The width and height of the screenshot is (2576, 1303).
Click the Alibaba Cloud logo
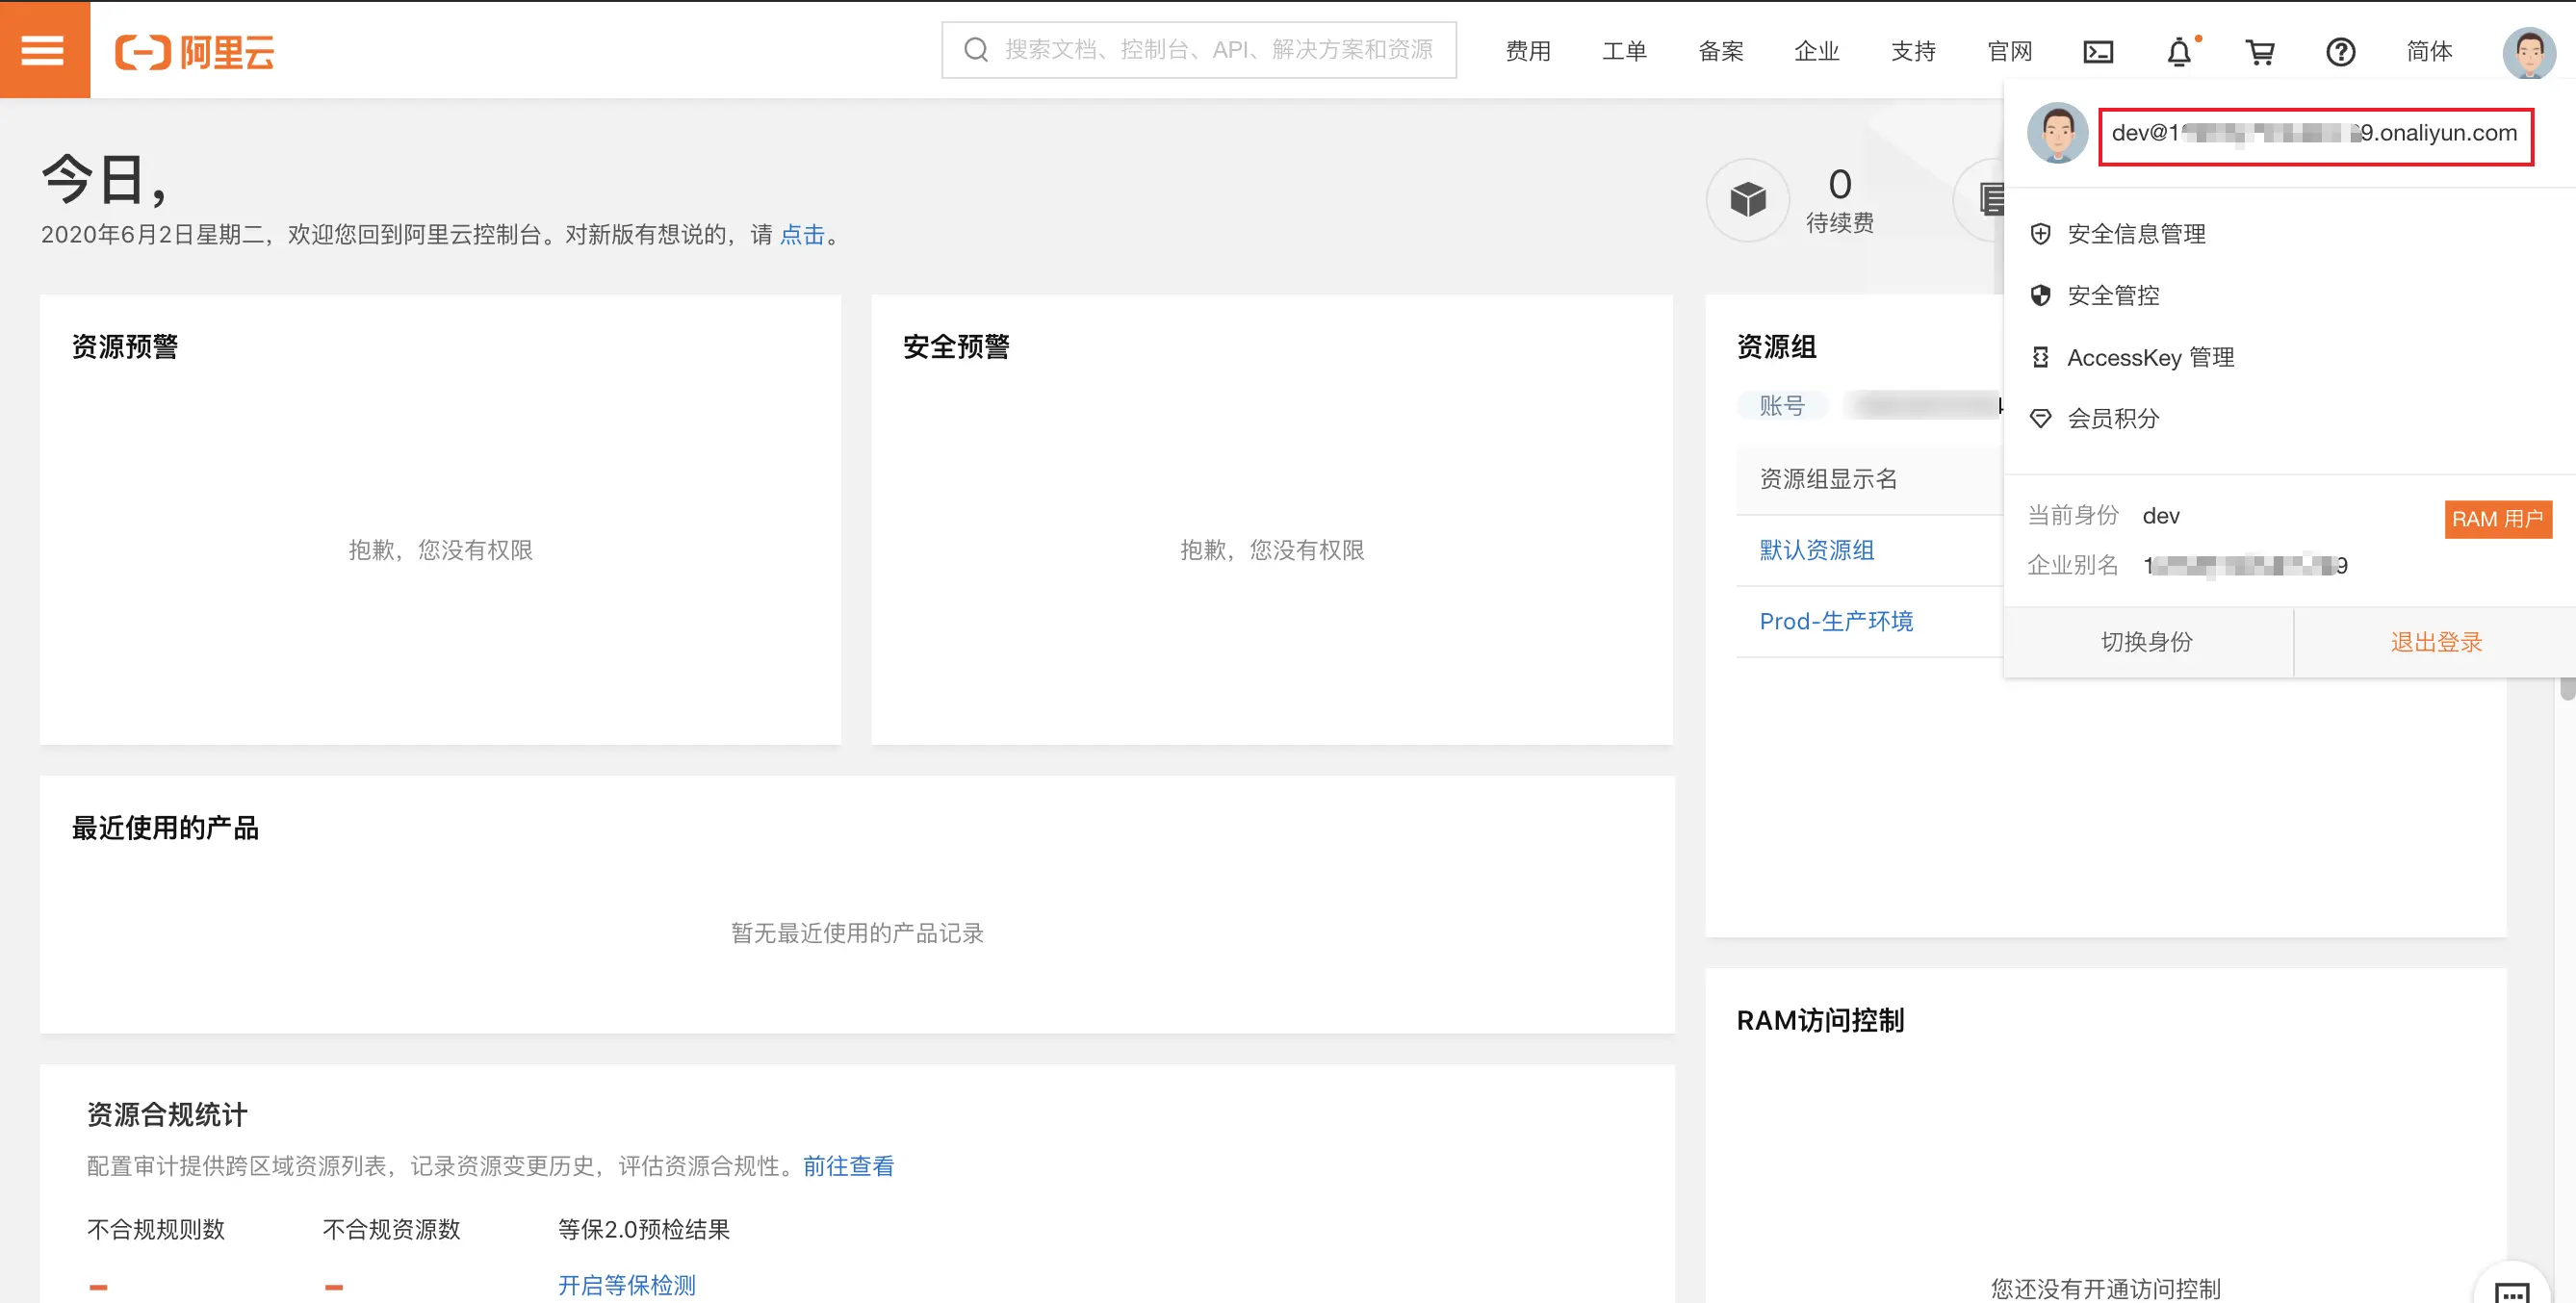[196, 52]
